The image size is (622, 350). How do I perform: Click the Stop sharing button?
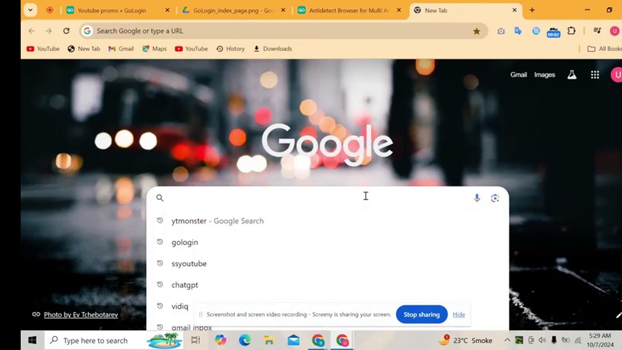point(421,315)
